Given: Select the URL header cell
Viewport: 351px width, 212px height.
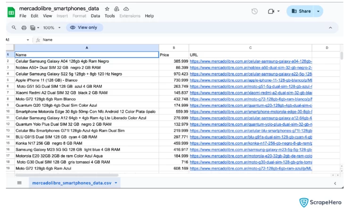Looking at the screenshot, I should pos(250,55).
